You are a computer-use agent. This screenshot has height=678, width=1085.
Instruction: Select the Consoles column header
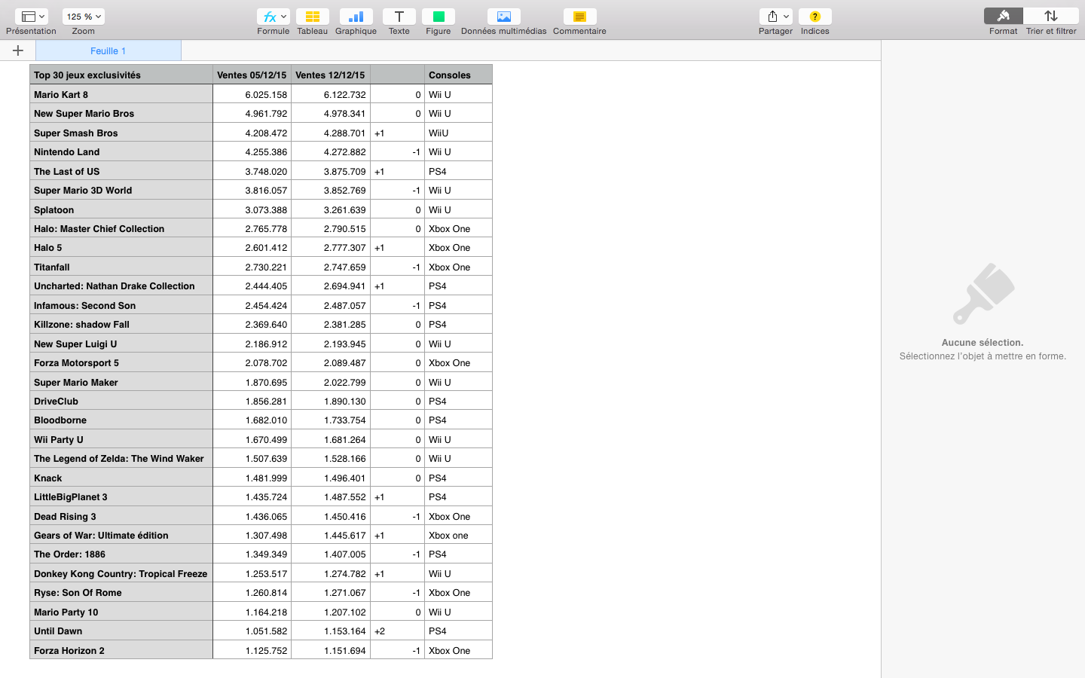[x=458, y=75]
